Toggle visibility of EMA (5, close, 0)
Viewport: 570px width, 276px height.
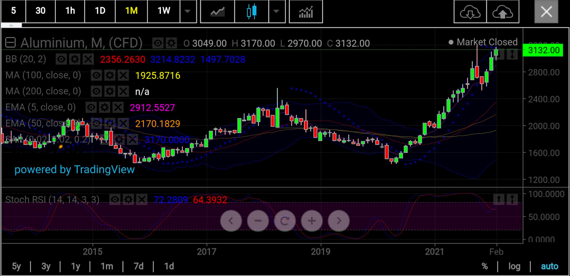(x=91, y=107)
